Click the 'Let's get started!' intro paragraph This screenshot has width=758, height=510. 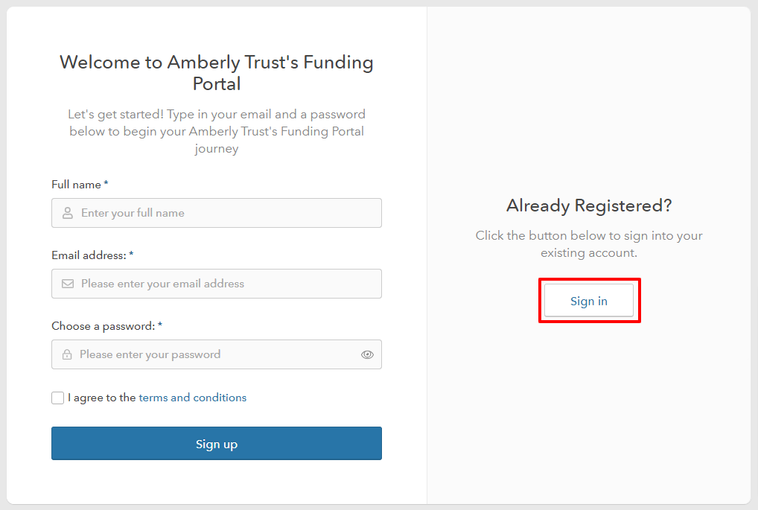tap(217, 131)
